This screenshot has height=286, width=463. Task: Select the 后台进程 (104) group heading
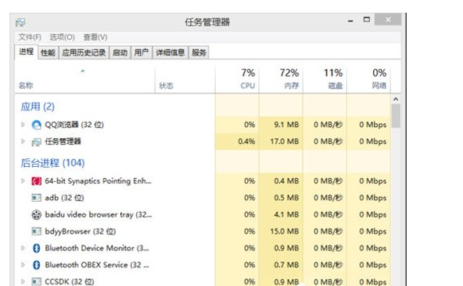53,163
